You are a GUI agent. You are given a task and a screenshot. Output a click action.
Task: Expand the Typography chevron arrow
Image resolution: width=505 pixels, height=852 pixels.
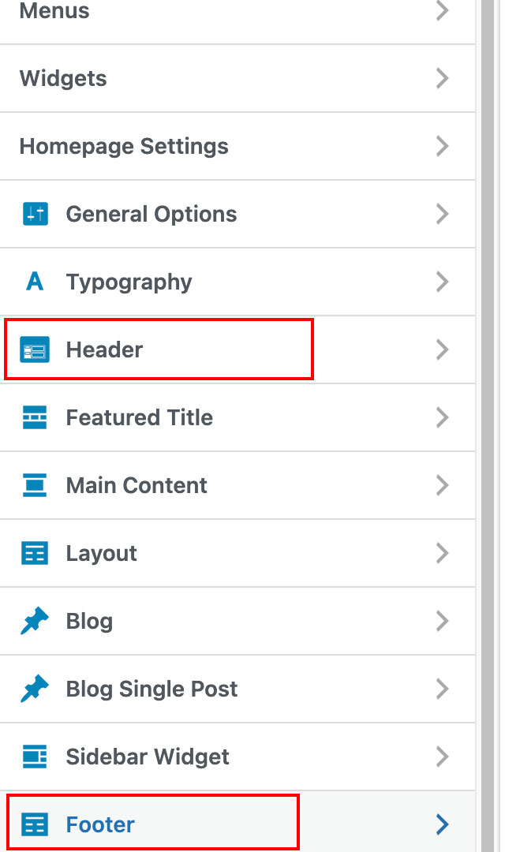click(442, 282)
